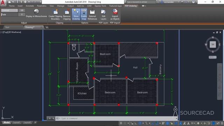Image resolution: width=224 pixels, height=126 pixels.
Task: Open the Insert ribbon tab
Action: [20, 6]
